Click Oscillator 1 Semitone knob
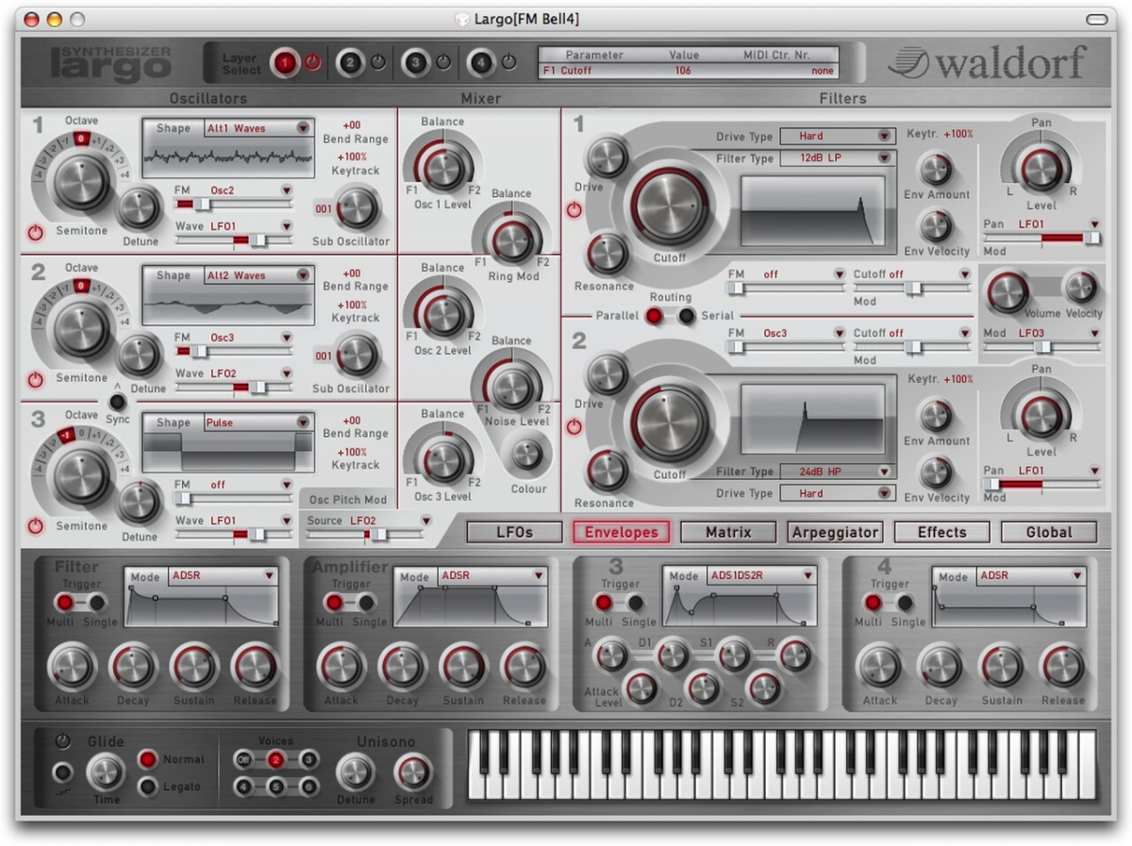This screenshot has height=846, width=1132. [82, 181]
